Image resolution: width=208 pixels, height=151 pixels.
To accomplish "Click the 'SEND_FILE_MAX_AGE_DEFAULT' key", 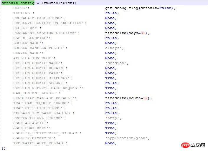I will pyautogui.click(x=43, y=98).
